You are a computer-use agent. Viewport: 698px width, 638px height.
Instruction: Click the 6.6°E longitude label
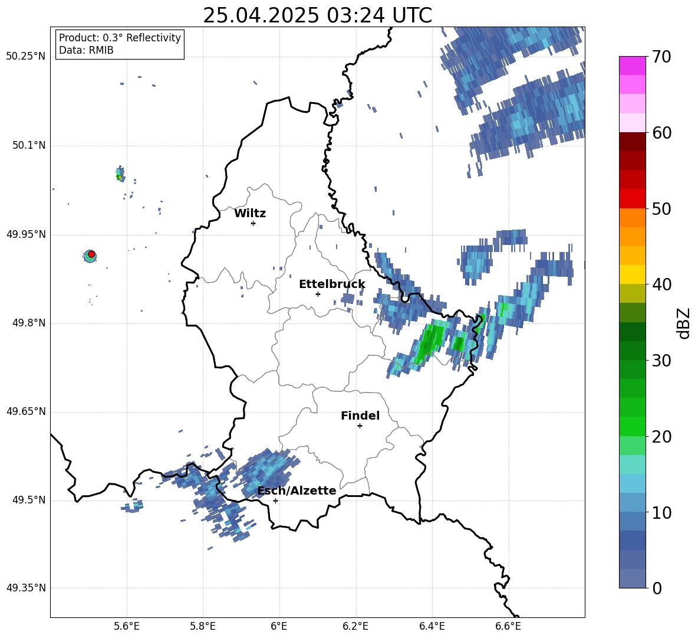tap(508, 626)
